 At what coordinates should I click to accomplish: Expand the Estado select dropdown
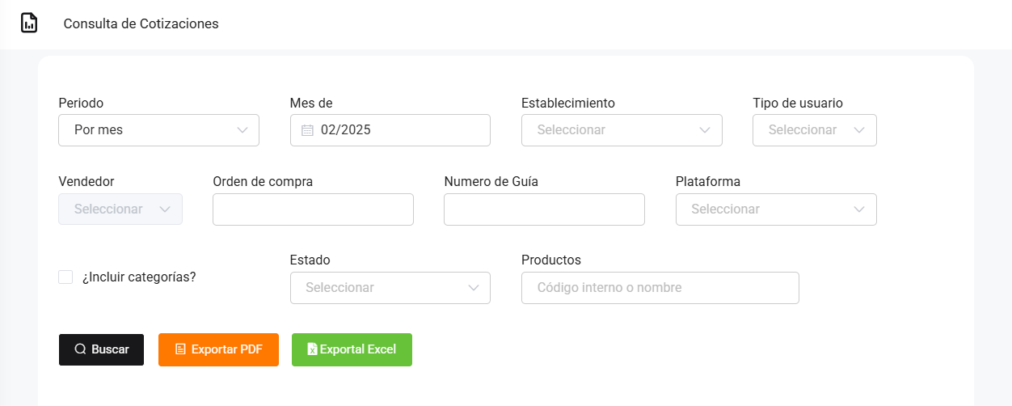(390, 288)
